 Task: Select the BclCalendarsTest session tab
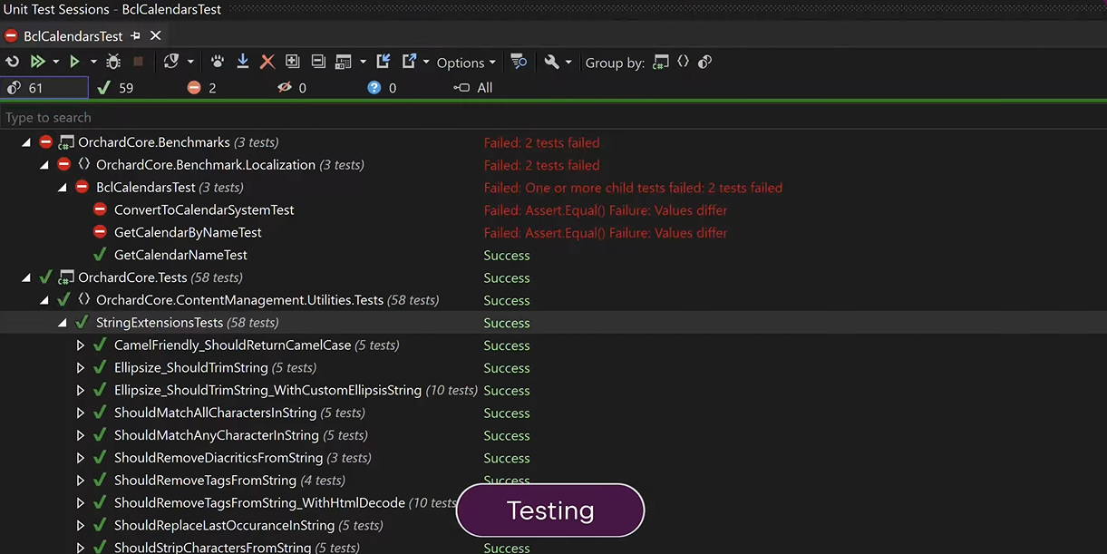coord(73,36)
